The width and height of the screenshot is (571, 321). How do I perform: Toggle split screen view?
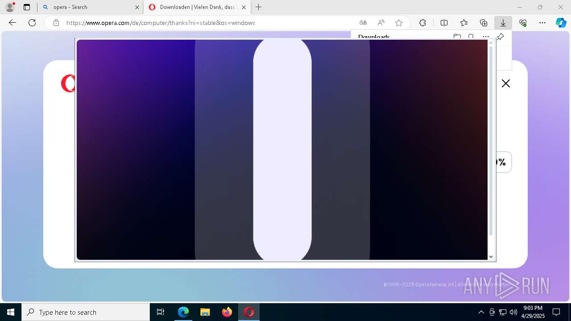click(x=444, y=23)
